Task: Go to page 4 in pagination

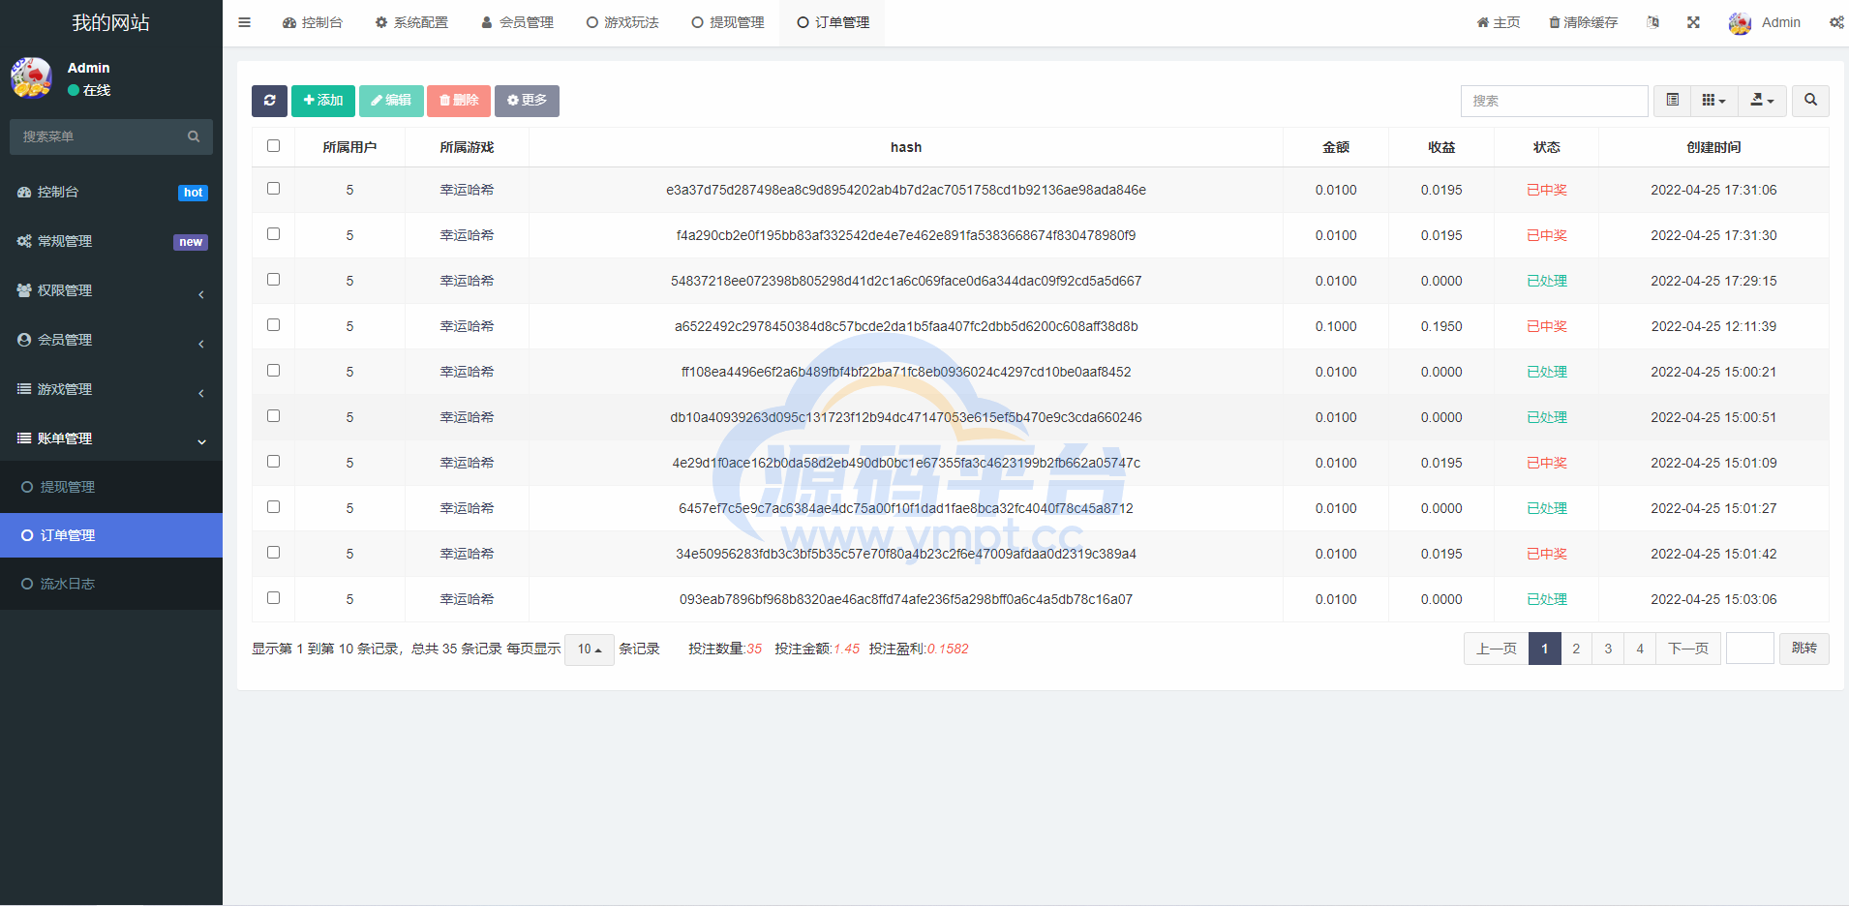Action: pyautogui.click(x=1640, y=649)
